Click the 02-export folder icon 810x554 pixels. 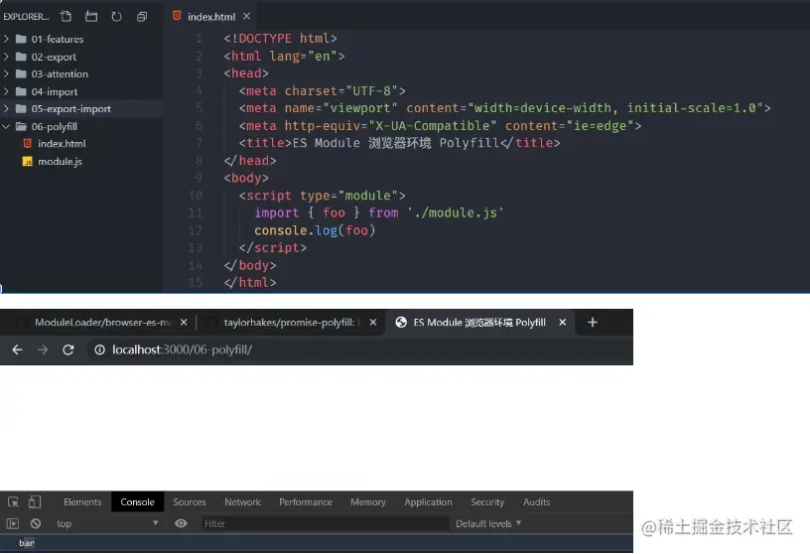pos(21,57)
